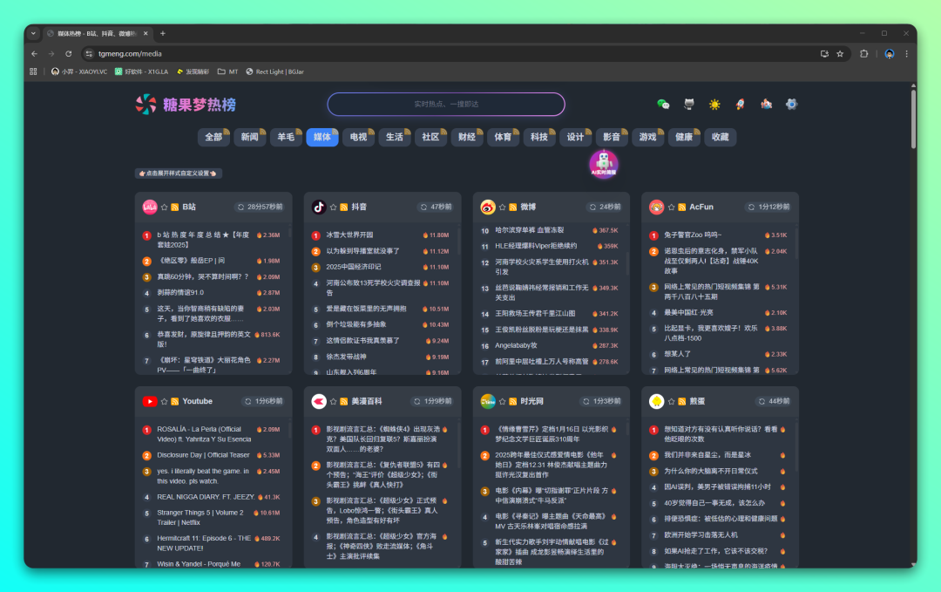Click the rocket icon in header
Image resolution: width=941 pixels, height=592 pixels.
[x=741, y=105]
